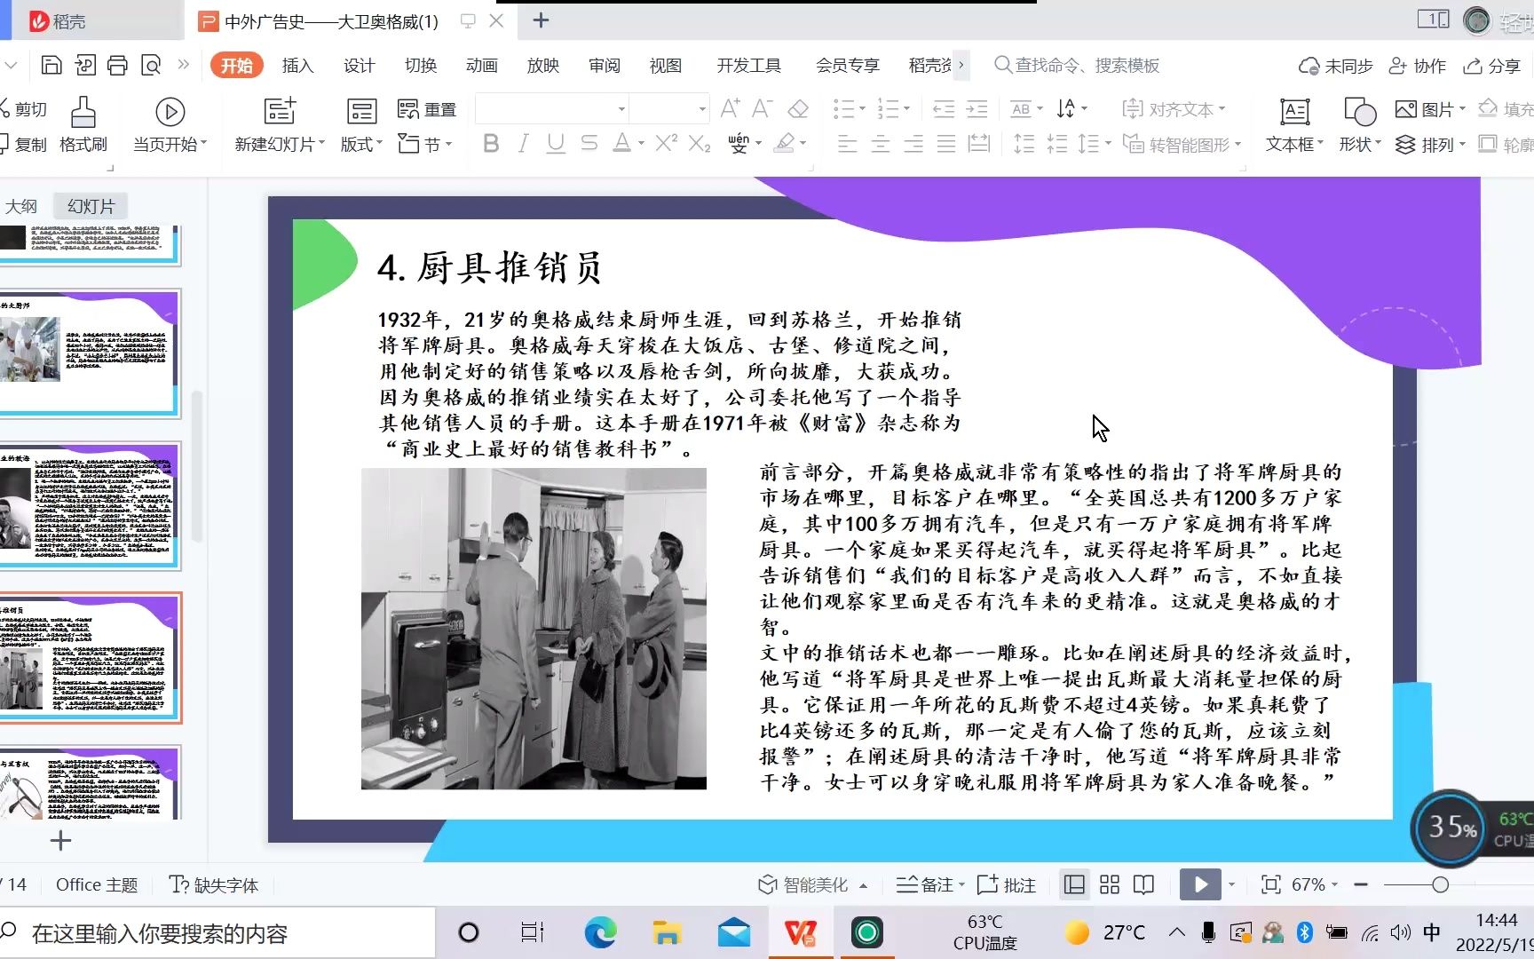
Task: Switch to Reading view icon
Action: pos(1144,884)
